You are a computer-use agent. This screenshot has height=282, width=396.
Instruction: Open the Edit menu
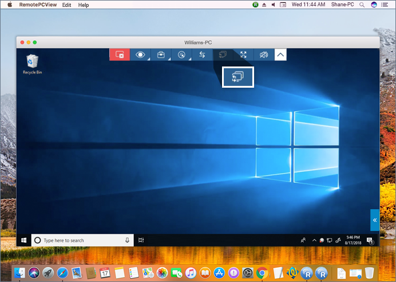pyautogui.click(x=67, y=5)
